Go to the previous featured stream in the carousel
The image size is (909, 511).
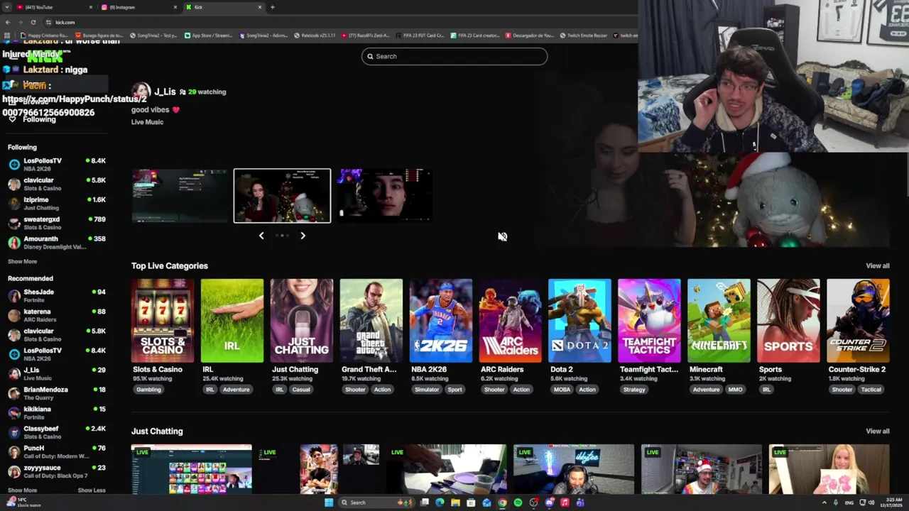pos(261,236)
